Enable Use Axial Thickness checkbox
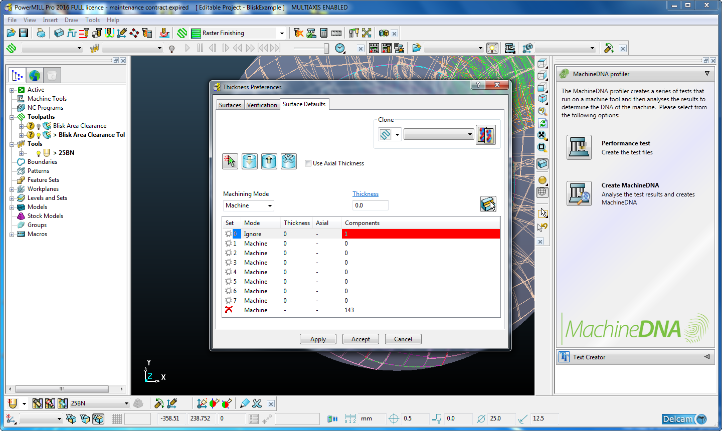722x431 pixels. (x=308, y=163)
